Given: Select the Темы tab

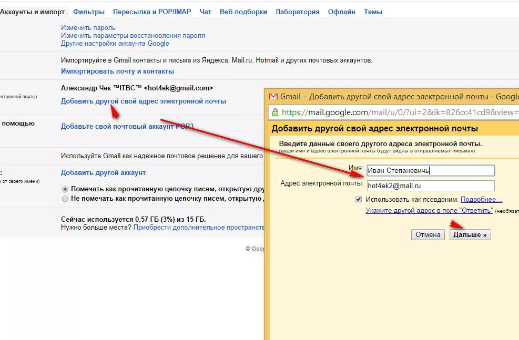Looking at the screenshot, I should point(373,12).
